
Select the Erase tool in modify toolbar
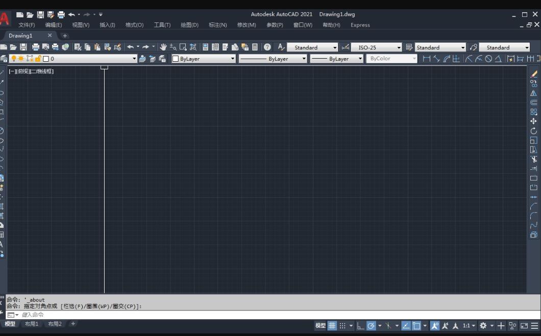[x=533, y=74]
